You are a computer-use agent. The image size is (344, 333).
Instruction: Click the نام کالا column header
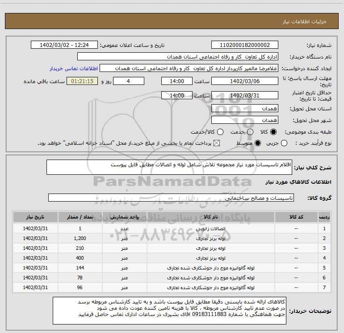[210, 217]
